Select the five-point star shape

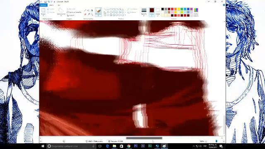click(x=111, y=15)
